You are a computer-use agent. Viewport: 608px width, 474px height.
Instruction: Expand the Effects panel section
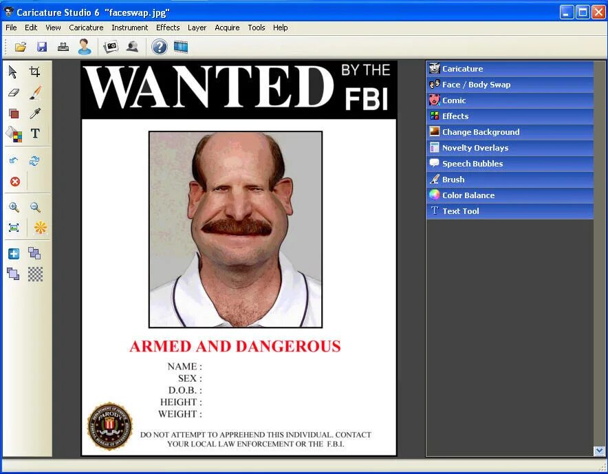click(510, 116)
